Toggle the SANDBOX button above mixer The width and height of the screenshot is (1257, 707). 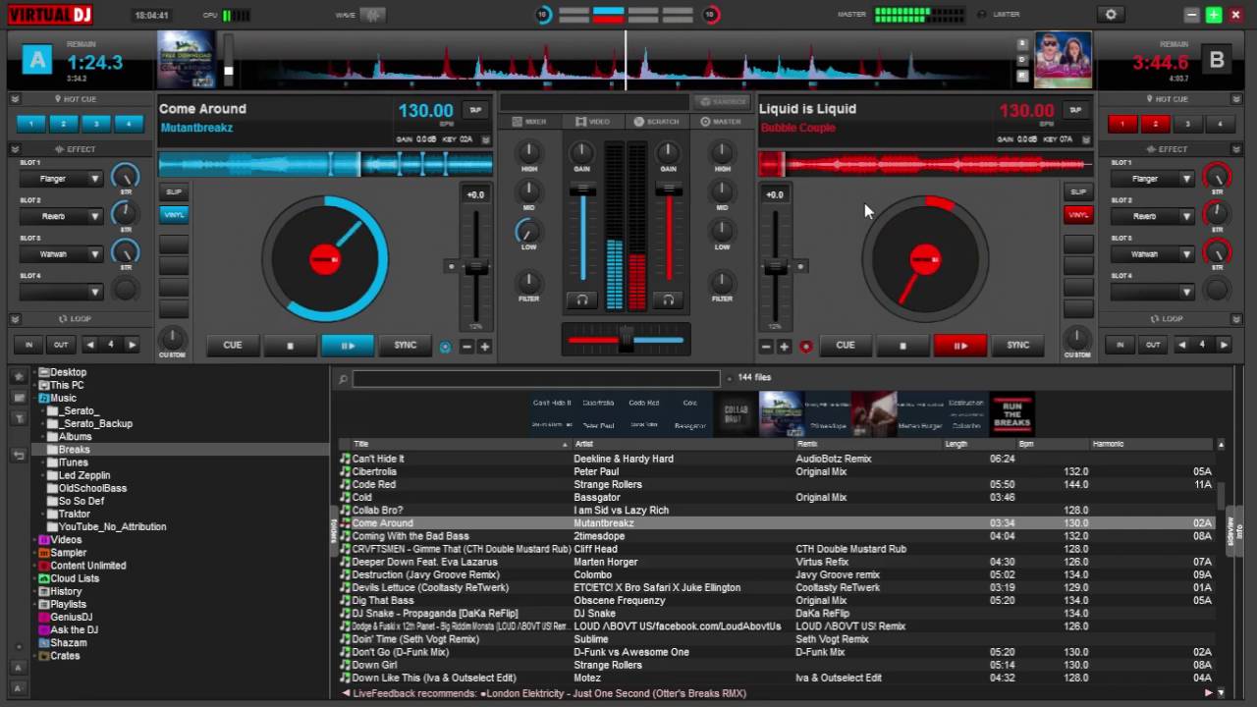[722, 101]
